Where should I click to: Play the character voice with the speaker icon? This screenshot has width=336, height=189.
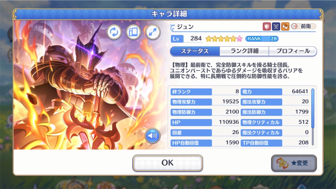(x=153, y=136)
